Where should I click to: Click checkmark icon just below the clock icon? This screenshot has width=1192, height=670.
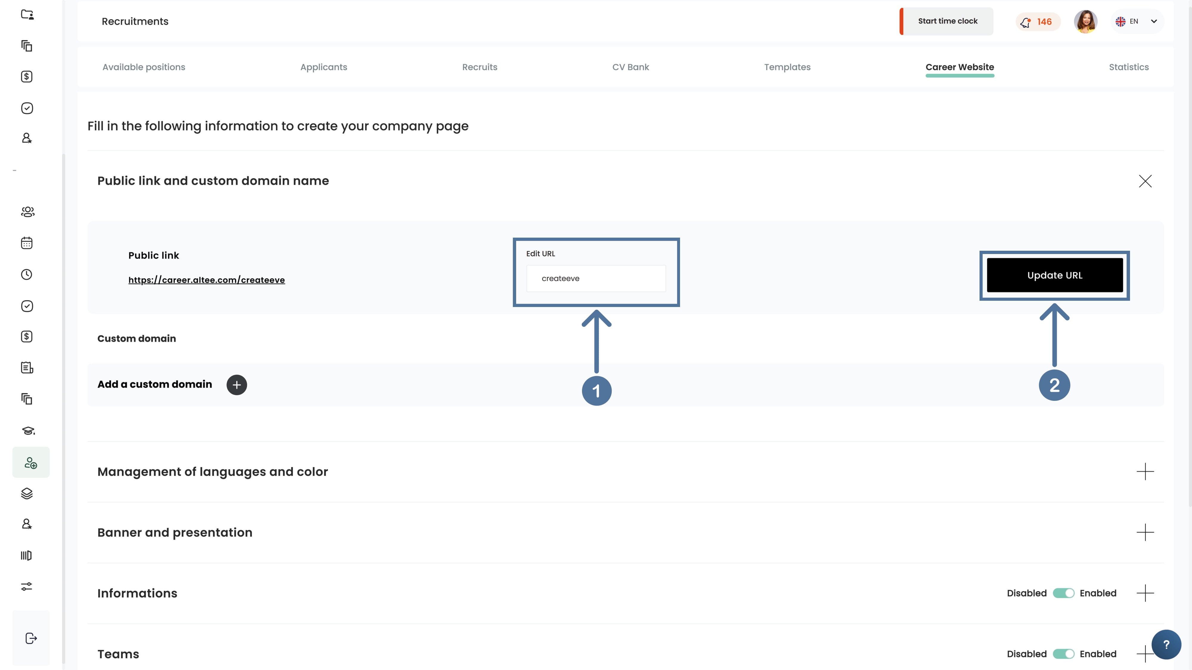[x=27, y=306]
